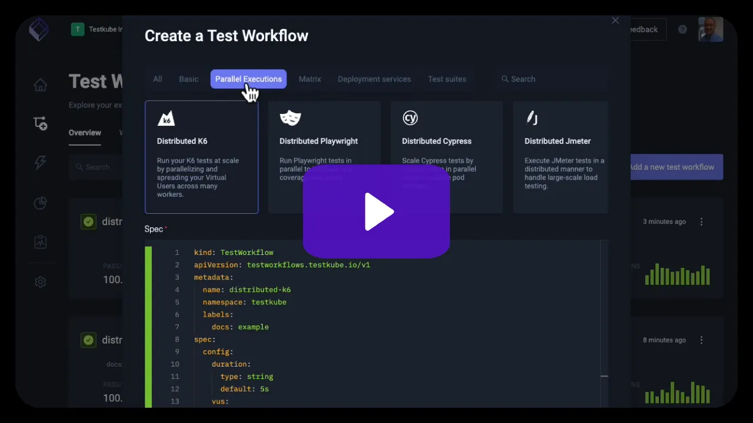Choose the Distributed Playwright template card
Screen dimensions: 753x423
click(x=324, y=157)
